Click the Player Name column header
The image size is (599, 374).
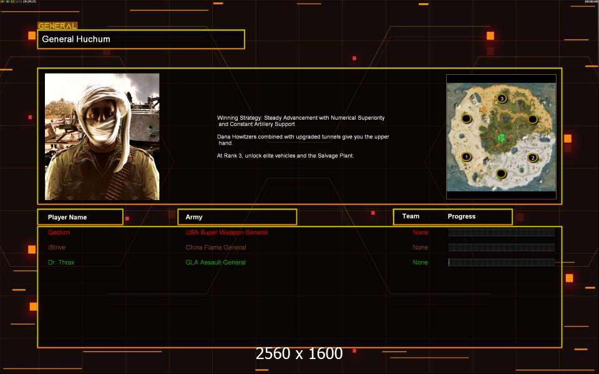(80, 217)
